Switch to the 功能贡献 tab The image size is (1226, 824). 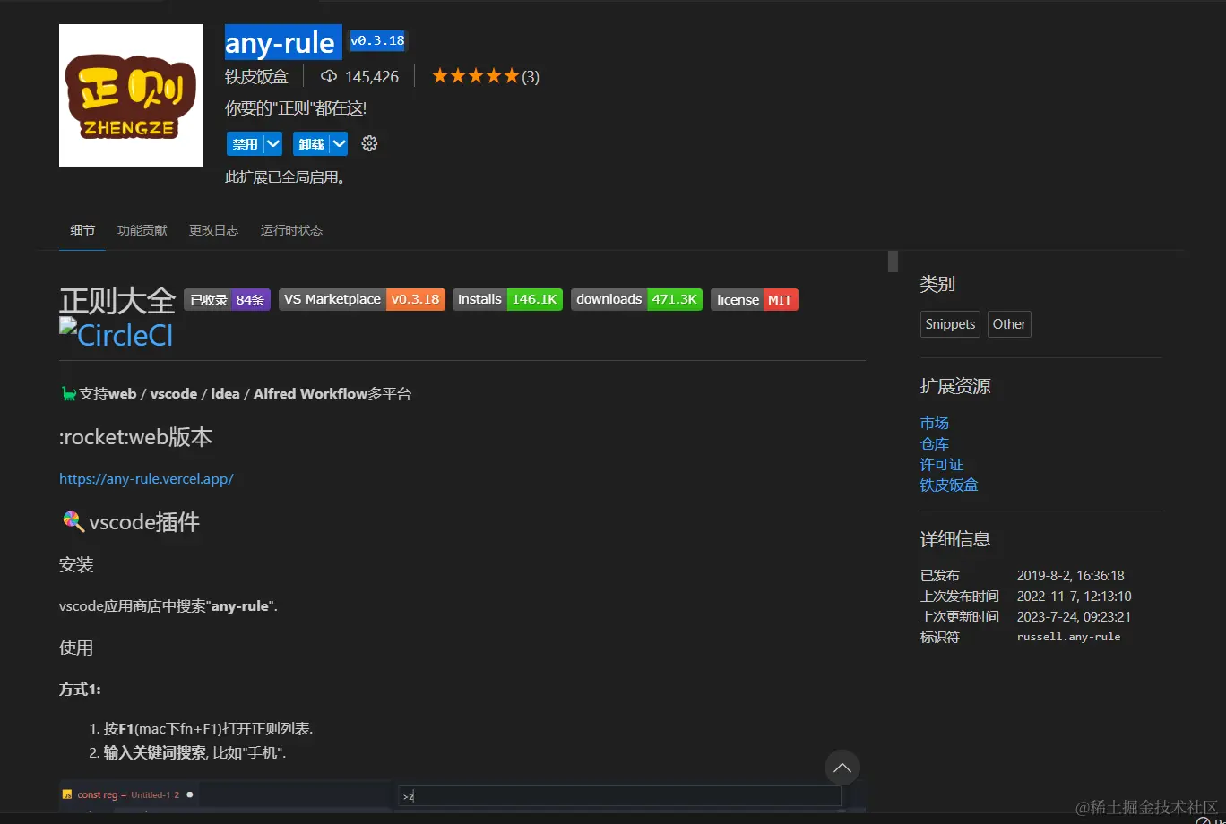click(142, 230)
